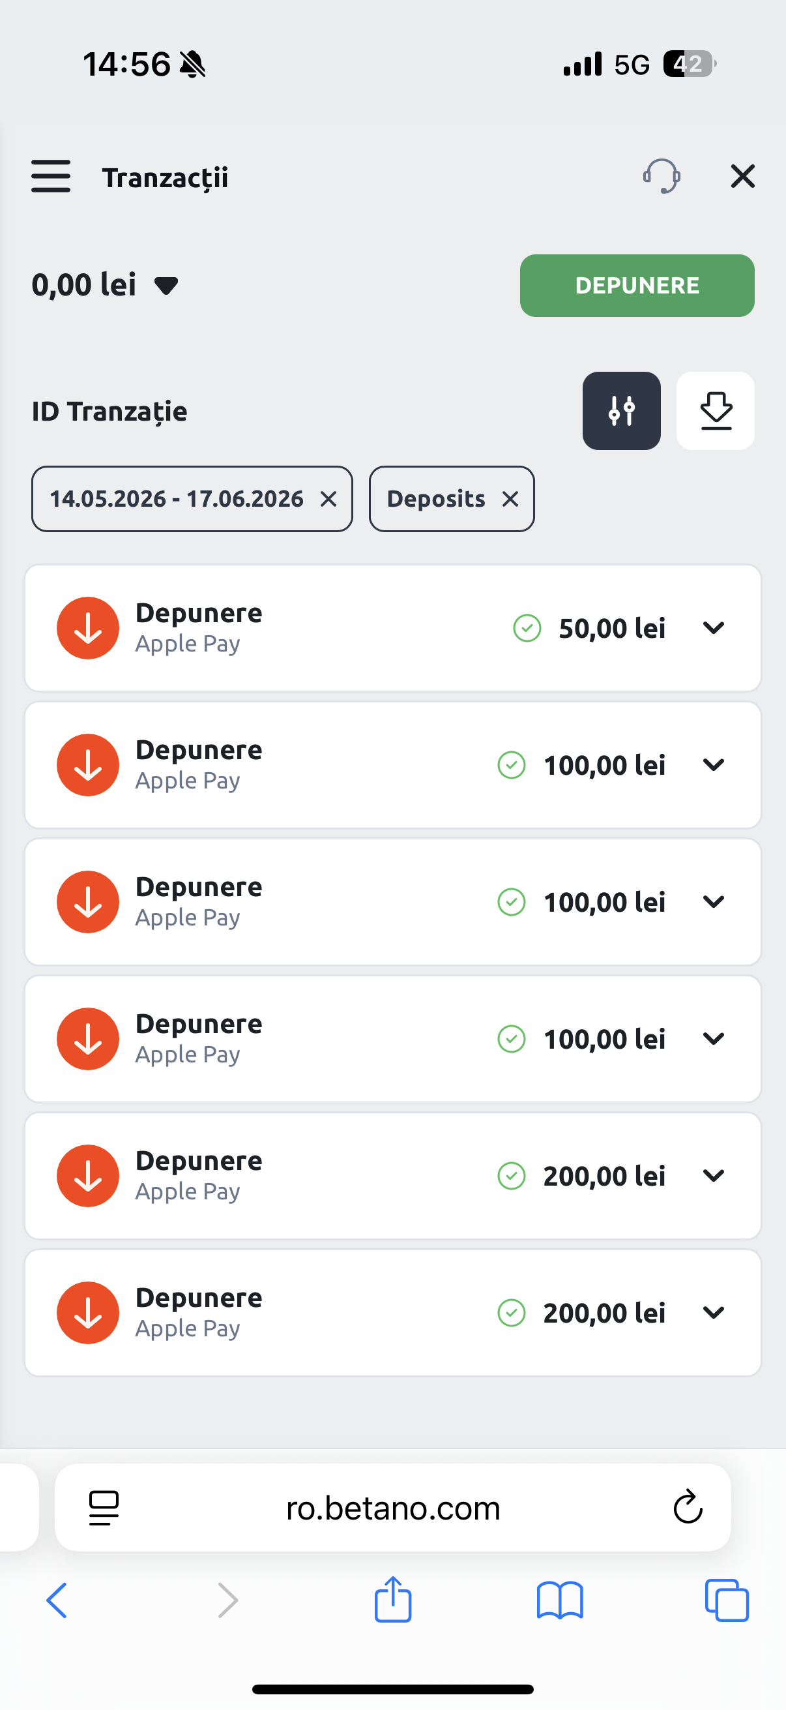The width and height of the screenshot is (786, 1710).
Task: Remove the 14.05.2026 - 17.06.2026 date filter
Action: (328, 499)
